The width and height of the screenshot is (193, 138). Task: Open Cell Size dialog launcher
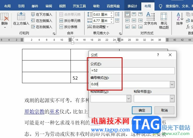point(120,34)
